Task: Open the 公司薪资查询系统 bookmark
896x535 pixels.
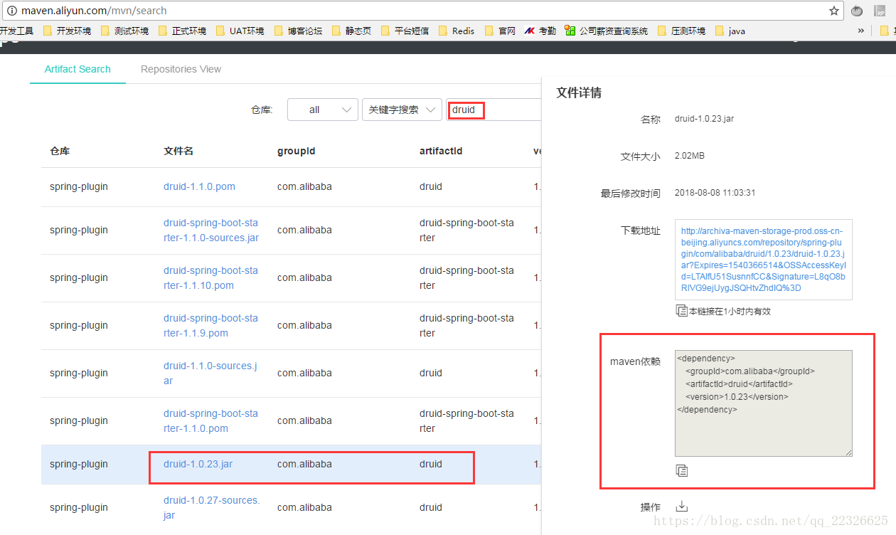Action: (x=607, y=31)
